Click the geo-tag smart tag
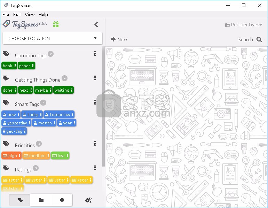Image resolution: width=268 pixels, height=208 pixels. pos(14,131)
